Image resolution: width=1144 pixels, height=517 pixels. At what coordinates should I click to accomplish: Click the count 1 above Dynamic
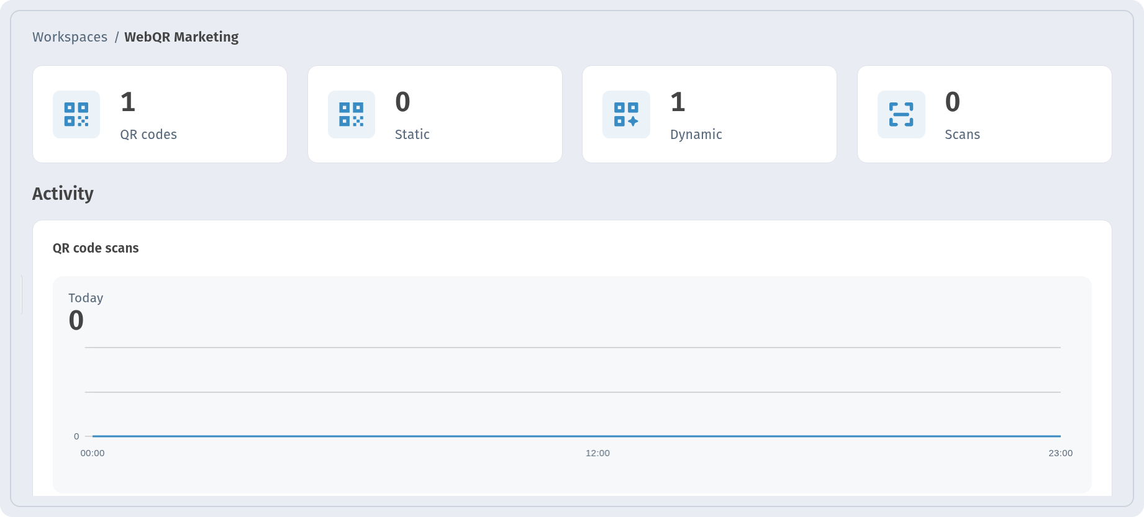pyautogui.click(x=678, y=102)
